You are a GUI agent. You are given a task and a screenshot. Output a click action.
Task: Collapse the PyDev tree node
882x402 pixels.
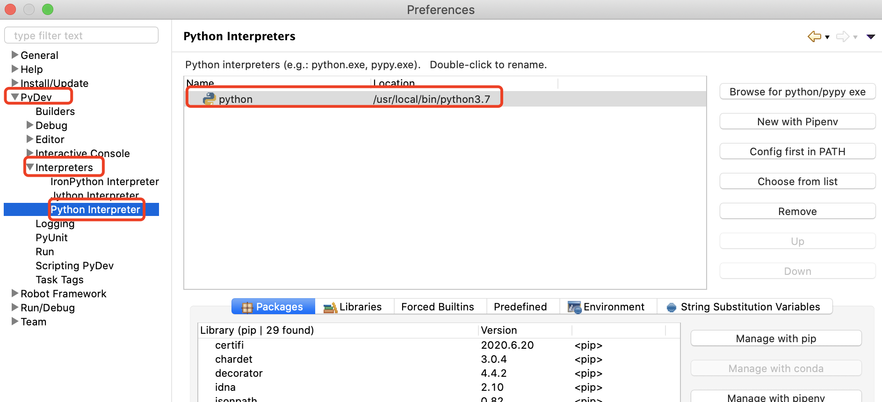pyautogui.click(x=15, y=97)
